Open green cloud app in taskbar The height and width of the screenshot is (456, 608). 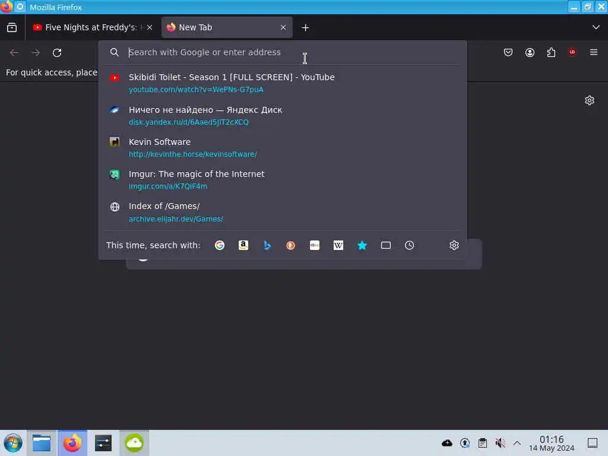pos(134,443)
